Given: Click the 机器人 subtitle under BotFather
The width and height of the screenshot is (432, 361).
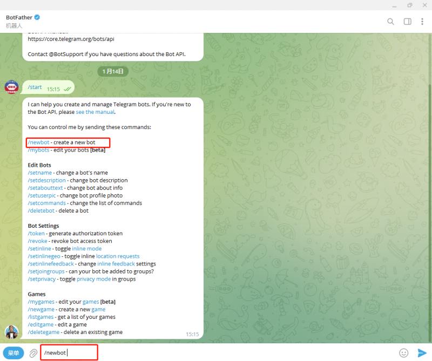Looking at the screenshot, I should (x=14, y=25).
